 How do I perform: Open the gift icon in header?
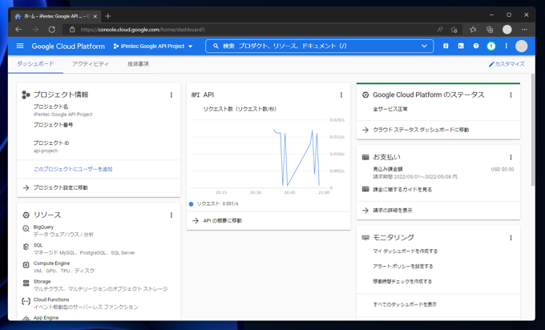click(x=446, y=46)
